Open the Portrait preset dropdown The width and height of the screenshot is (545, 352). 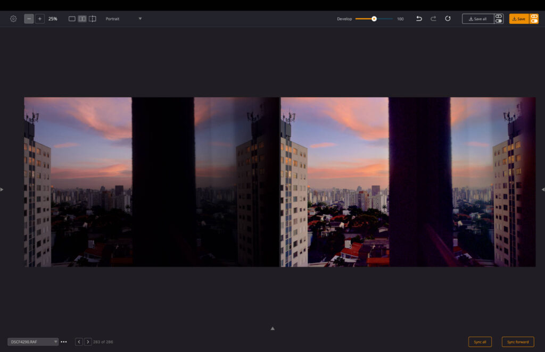[123, 19]
